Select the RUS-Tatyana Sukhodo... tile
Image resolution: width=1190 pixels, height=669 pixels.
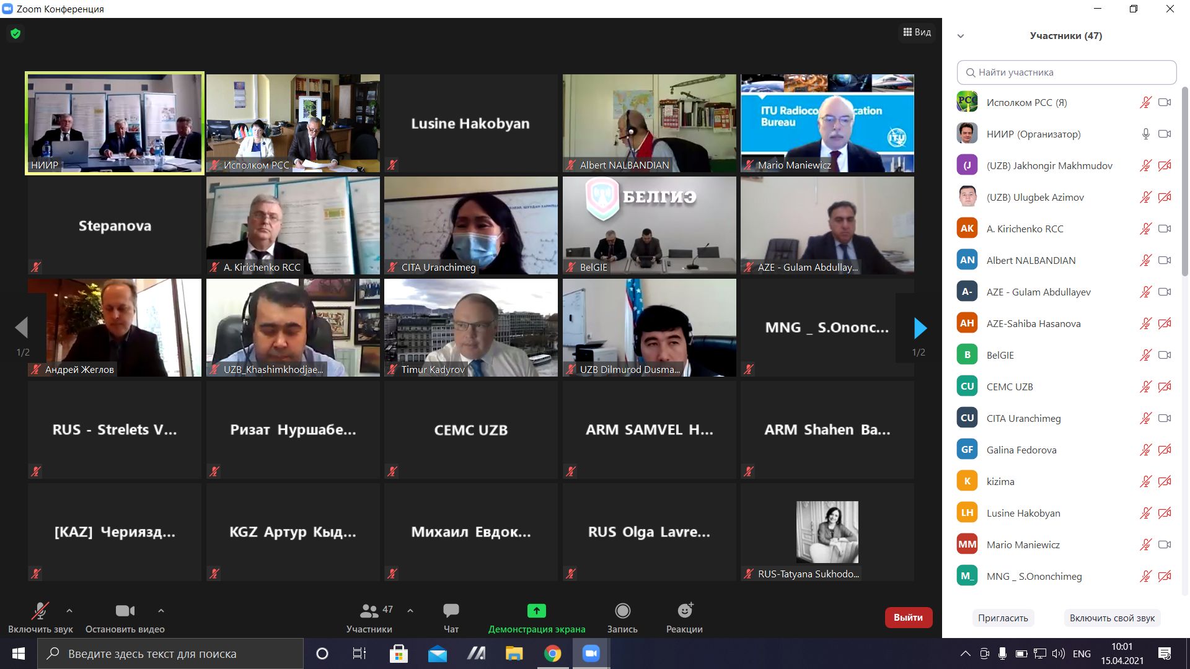point(827,532)
